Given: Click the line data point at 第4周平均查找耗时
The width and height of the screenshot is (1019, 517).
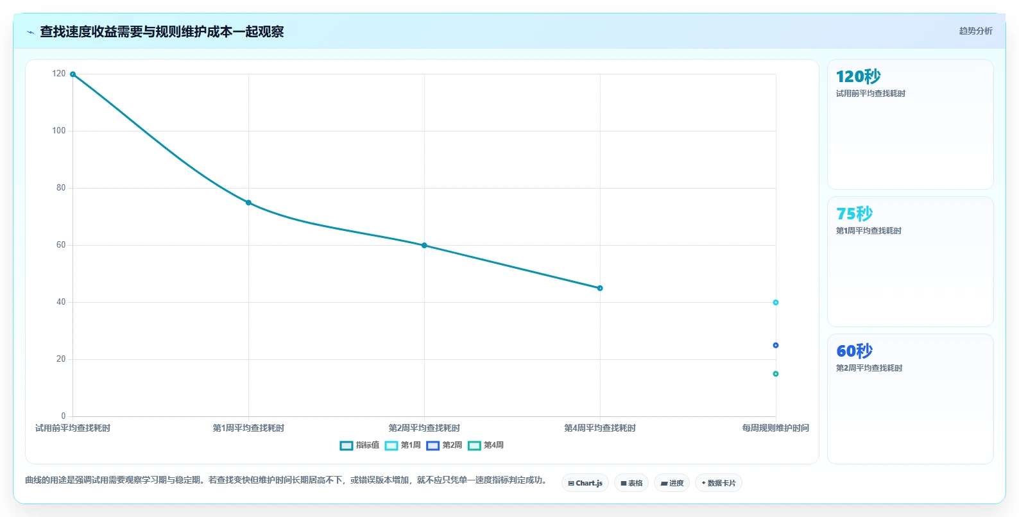Looking at the screenshot, I should point(600,288).
